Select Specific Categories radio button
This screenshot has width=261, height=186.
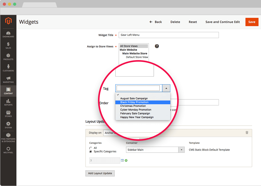[x=91, y=152]
